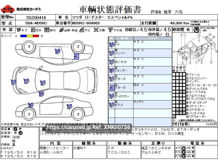218x164 pixels.
Task: Click damage marker 6 near the rear wheel
Action: pos(76,56)
